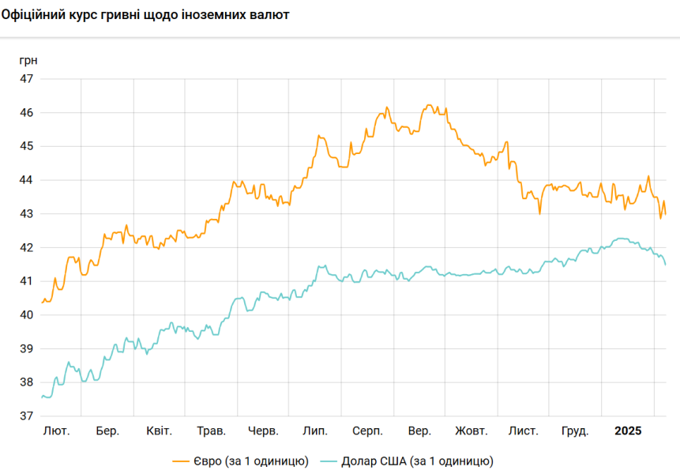This screenshot has height=474, width=680.
Task: Select the Лист. month axis label
Action: 524,431
